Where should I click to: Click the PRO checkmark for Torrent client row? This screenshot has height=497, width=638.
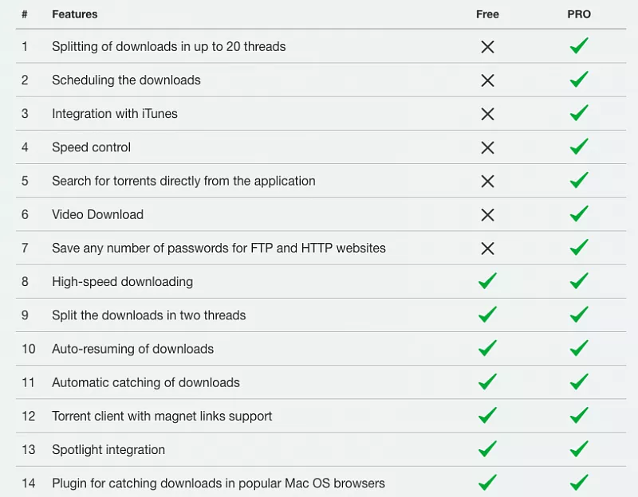pos(579,416)
